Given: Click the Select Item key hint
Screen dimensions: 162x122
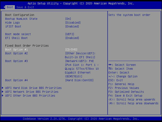Looking at the screenshot, I should (121, 69).
